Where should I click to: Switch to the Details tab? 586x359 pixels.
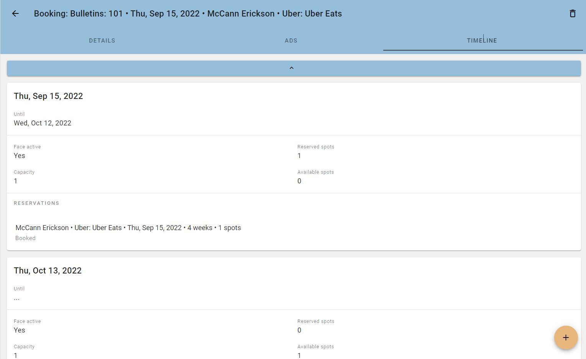point(102,41)
